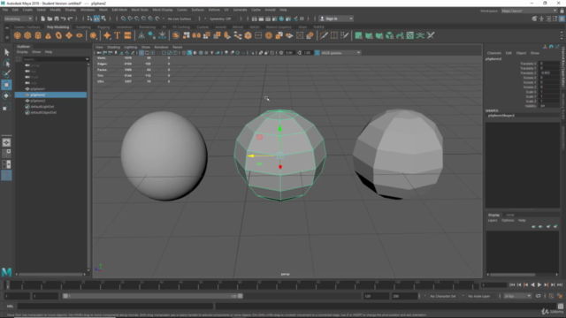Click the Save Scene icon
Image resolution: width=566 pixels, height=318 pixels.
click(57, 19)
